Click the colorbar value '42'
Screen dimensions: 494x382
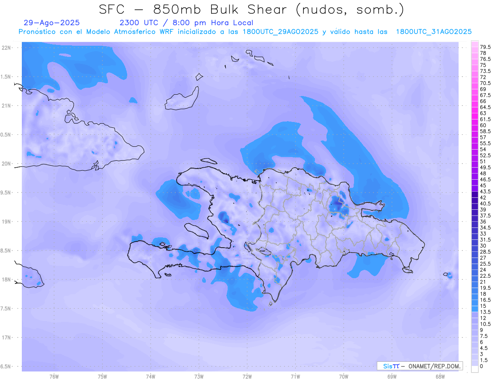pos(483,197)
